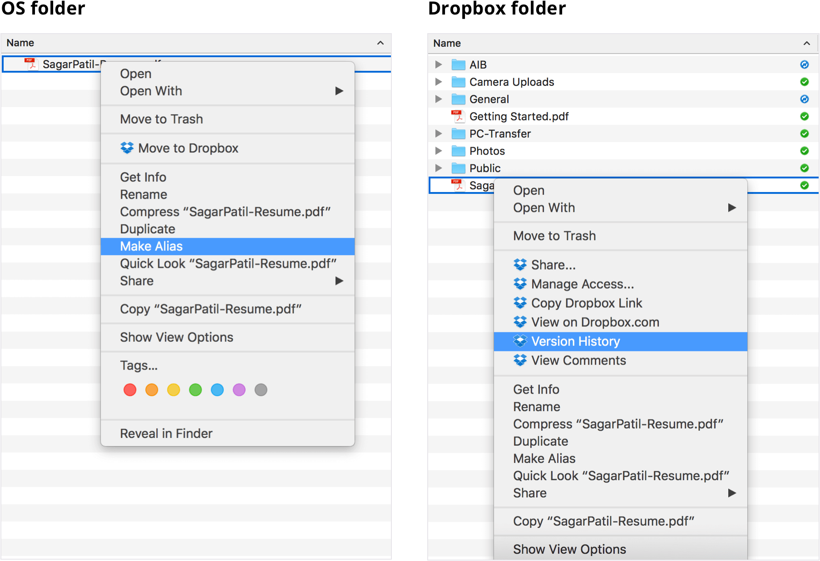The image size is (820, 561).
Task: Click Dropbox icon next to Version History
Action: point(520,341)
